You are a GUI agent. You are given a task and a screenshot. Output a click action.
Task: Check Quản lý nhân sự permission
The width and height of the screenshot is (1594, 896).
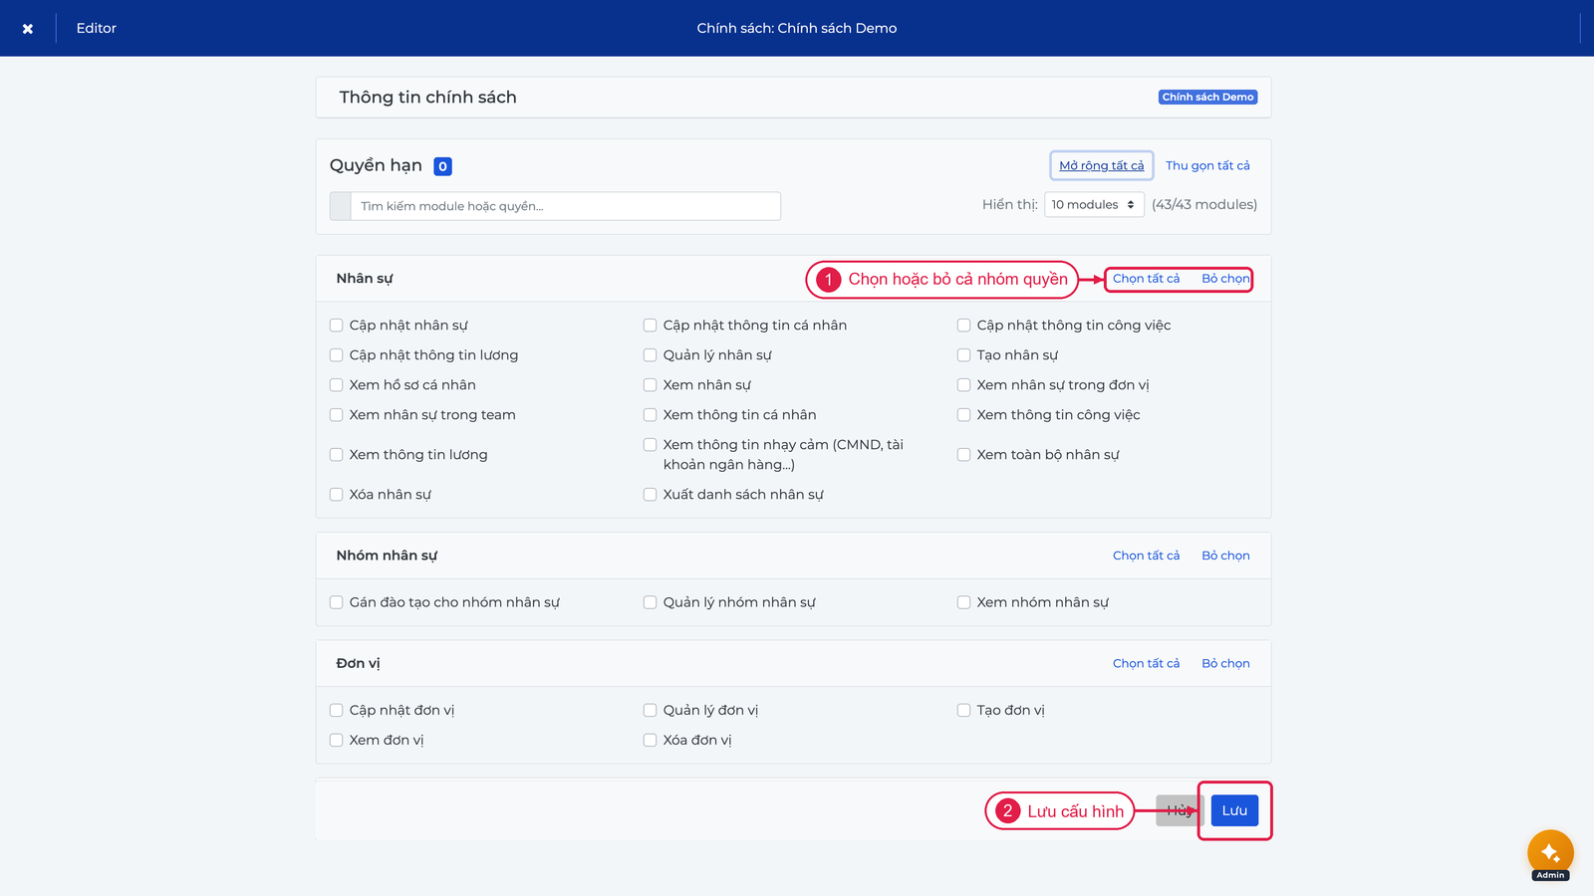(651, 355)
